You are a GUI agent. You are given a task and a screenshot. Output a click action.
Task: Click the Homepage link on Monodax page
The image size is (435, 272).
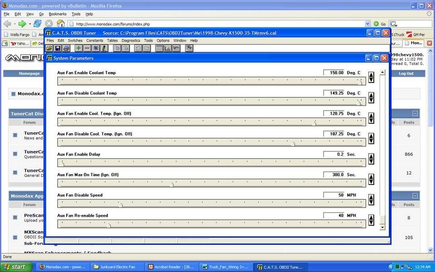pyautogui.click(x=29, y=73)
